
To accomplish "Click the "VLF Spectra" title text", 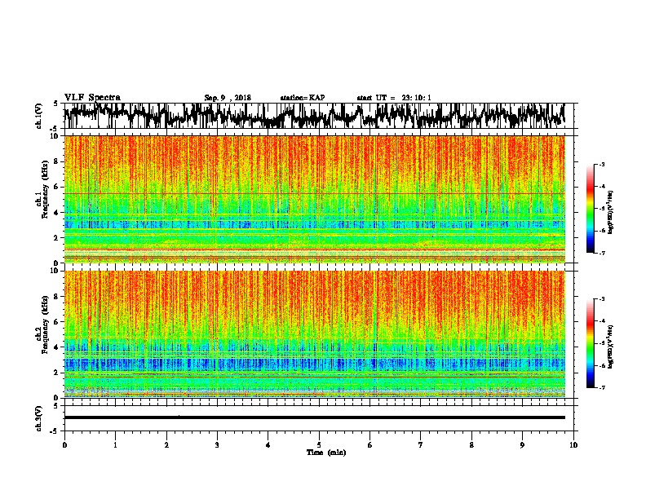I will click(x=92, y=98).
